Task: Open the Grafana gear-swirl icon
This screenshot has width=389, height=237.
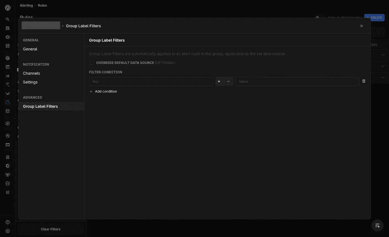Action: click(x=8, y=166)
